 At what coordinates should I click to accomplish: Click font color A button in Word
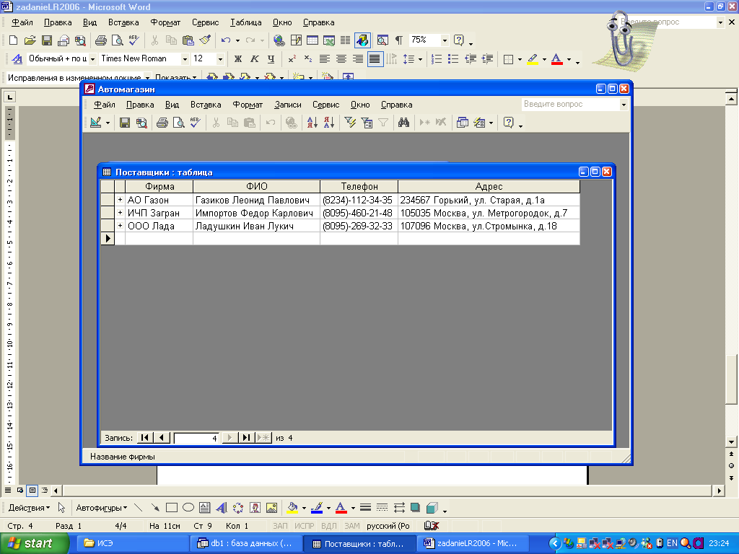pyautogui.click(x=556, y=59)
